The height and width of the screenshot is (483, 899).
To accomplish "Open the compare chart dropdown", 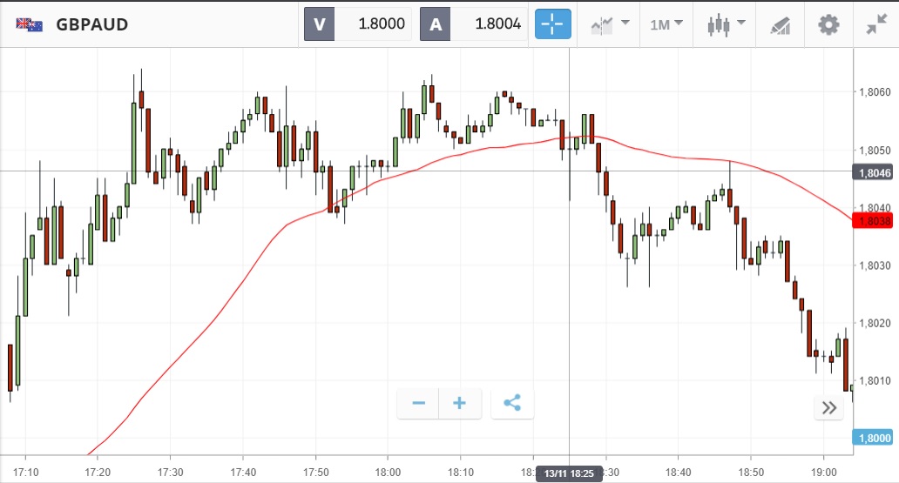I will tap(610, 24).
